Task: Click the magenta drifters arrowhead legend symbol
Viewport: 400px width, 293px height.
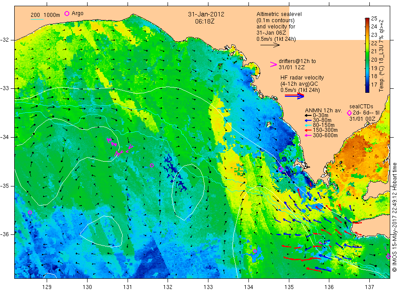Action: [273, 64]
